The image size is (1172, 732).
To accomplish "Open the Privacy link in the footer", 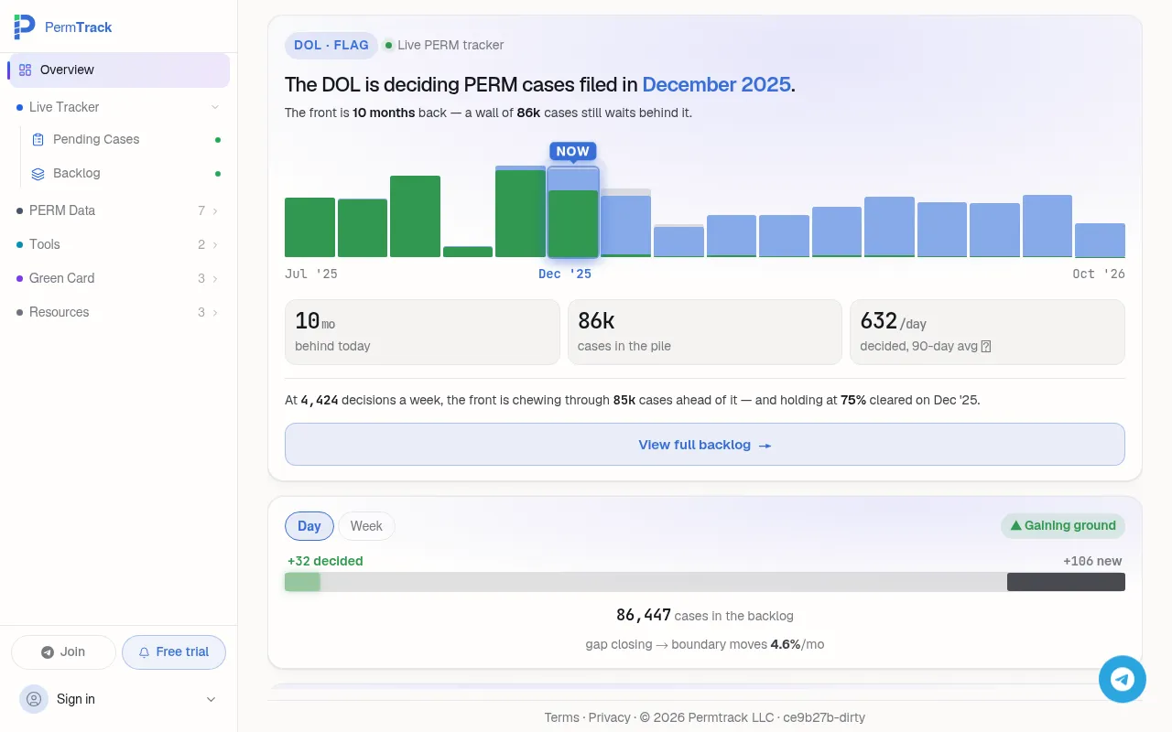I will (609, 717).
